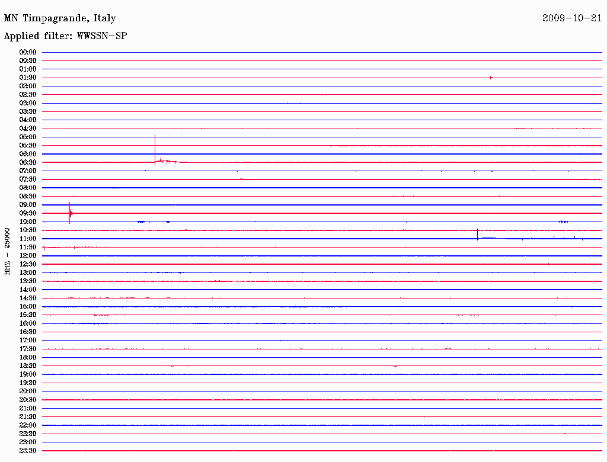The image size is (607, 462).
Task: Select the 10:30 time label
Action: pyautogui.click(x=28, y=230)
